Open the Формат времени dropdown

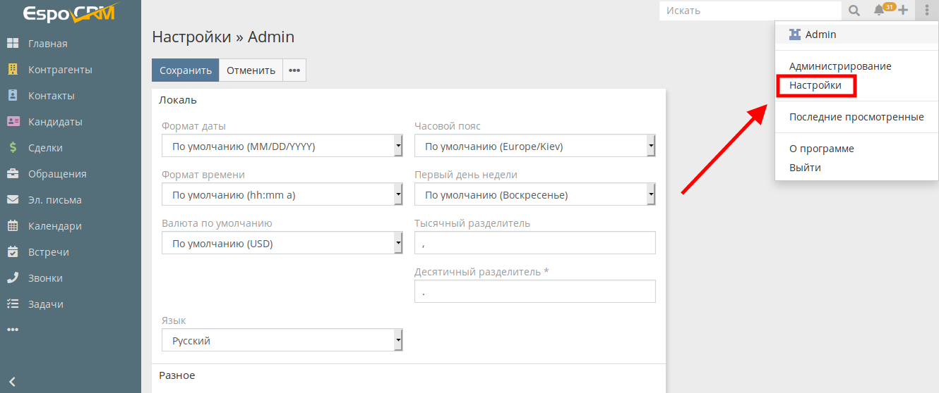(282, 195)
